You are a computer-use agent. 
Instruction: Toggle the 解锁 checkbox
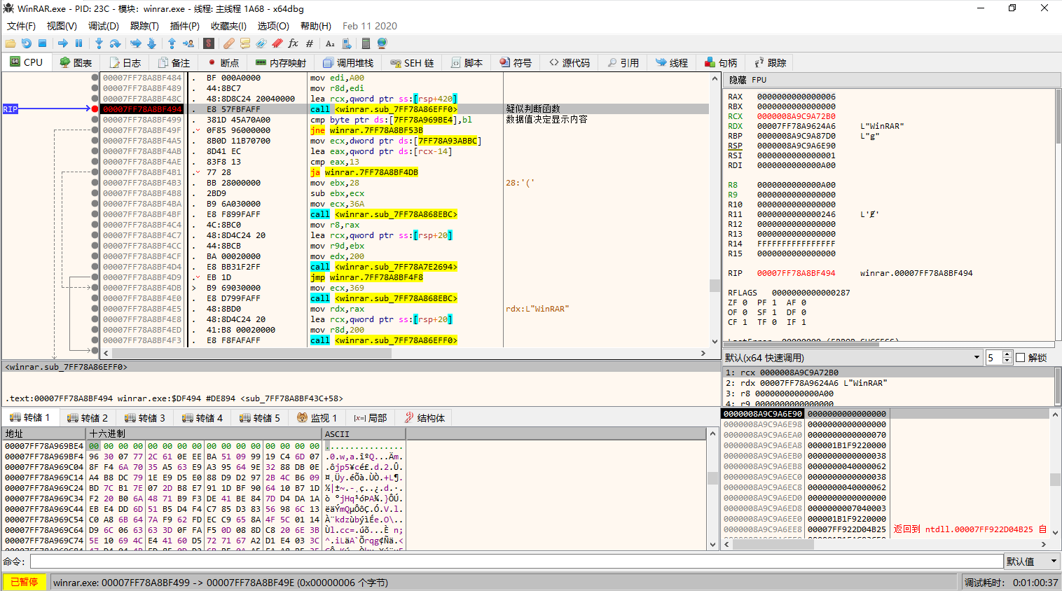1020,358
